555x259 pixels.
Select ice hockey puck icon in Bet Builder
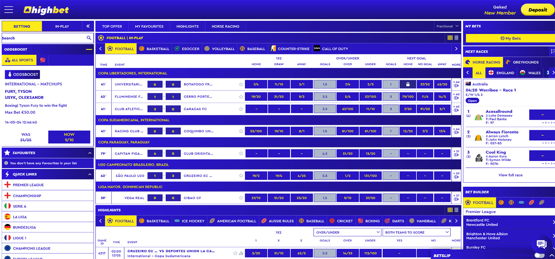(x=521, y=202)
